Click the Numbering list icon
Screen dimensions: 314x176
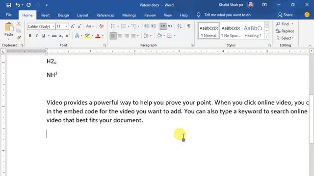pyautogui.click(x=124, y=26)
